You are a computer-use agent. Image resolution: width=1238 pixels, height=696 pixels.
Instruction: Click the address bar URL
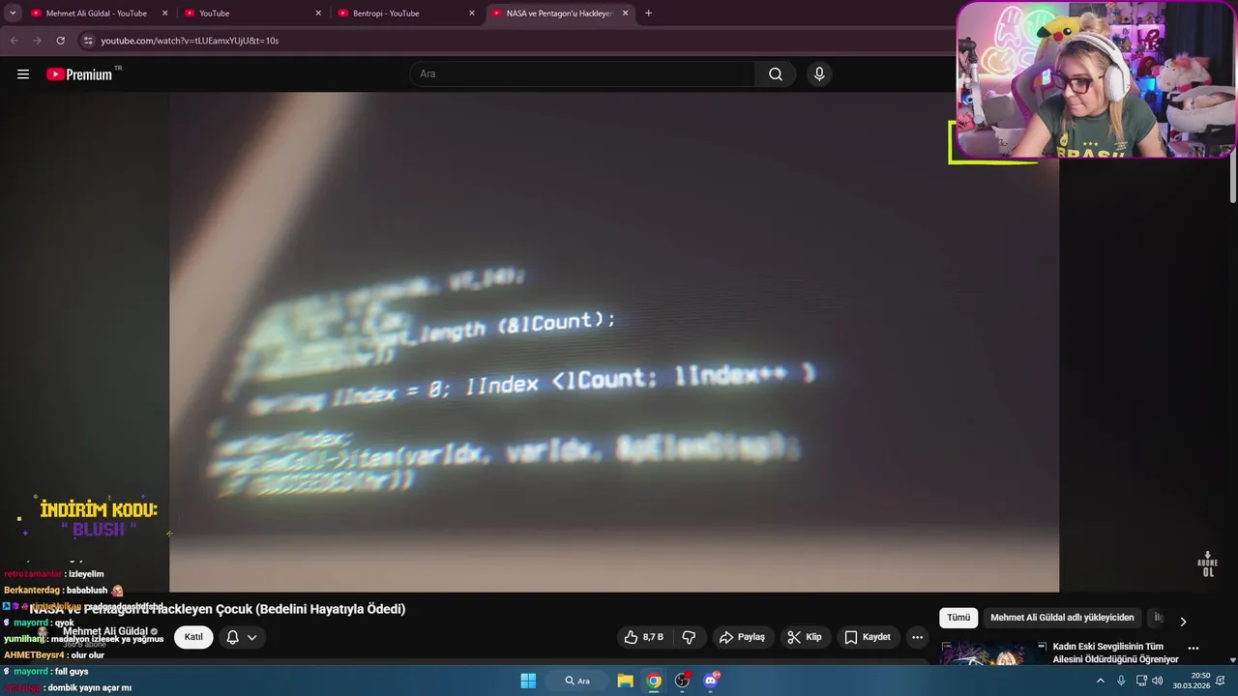coord(190,41)
